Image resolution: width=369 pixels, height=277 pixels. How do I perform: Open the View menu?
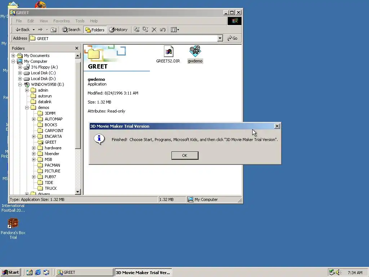[44, 21]
